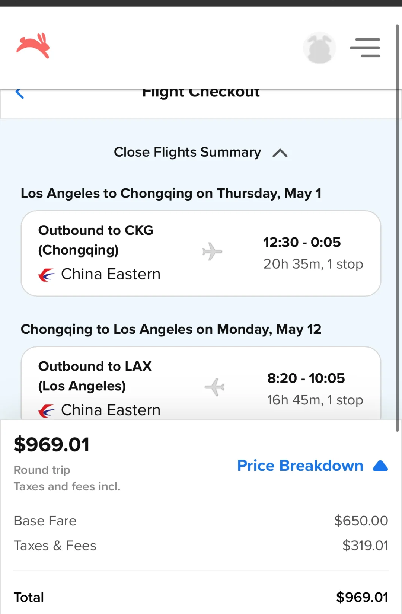Click the airplane icon in Los Angeles flight card
This screenshot has height=614, width=402.
[215, 387]
